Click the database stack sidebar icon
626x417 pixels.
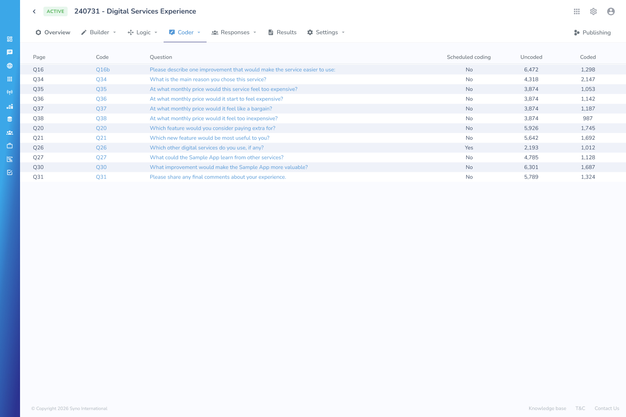click(x=10, y=119)
